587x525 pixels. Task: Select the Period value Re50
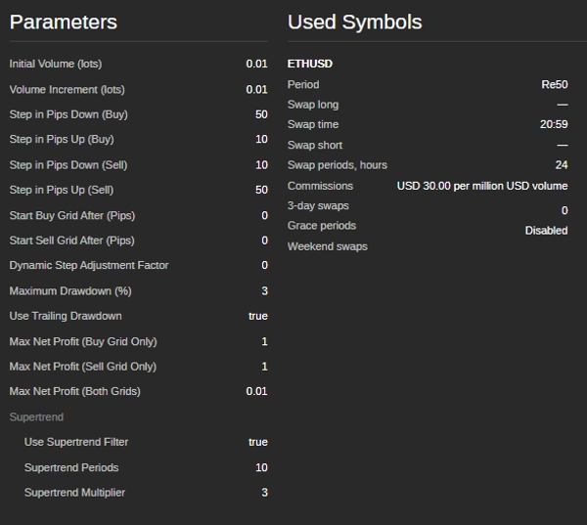[x=554, y=85]
